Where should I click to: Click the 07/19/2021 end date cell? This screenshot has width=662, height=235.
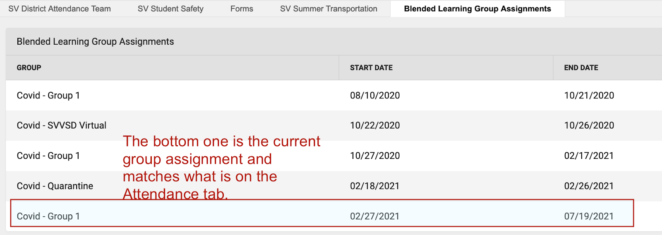[589, 216]
